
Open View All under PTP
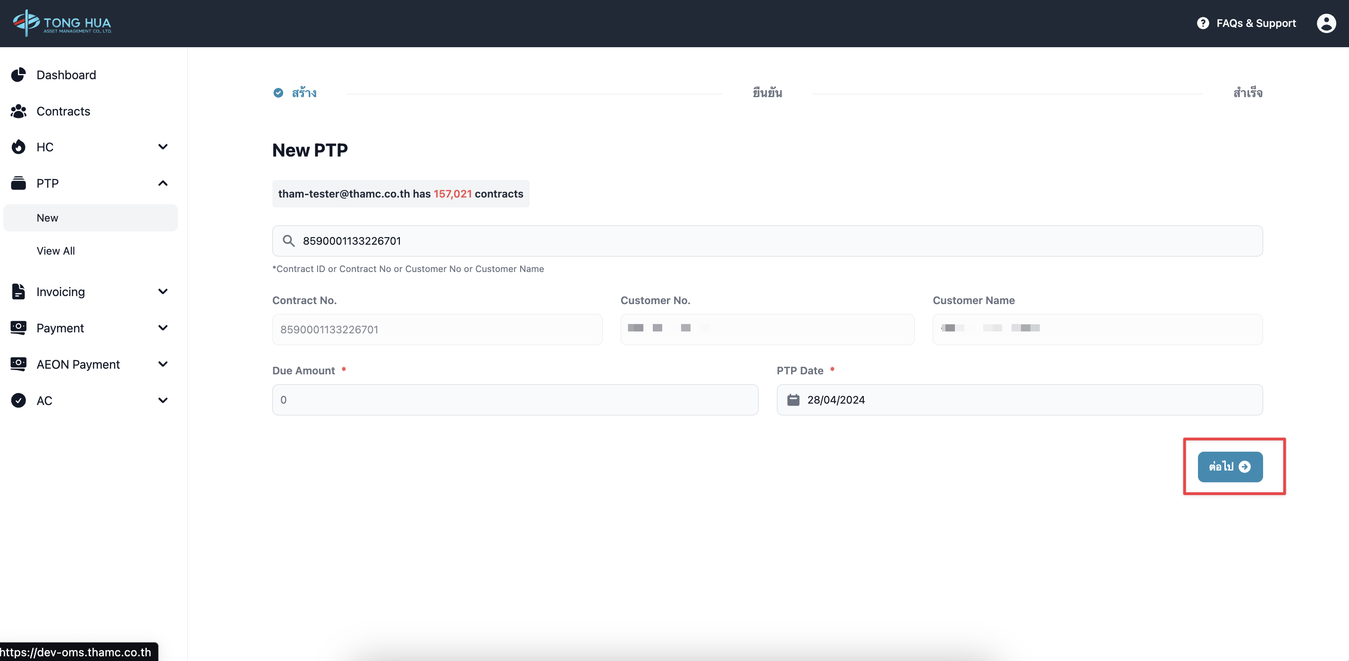coord(56,250)
